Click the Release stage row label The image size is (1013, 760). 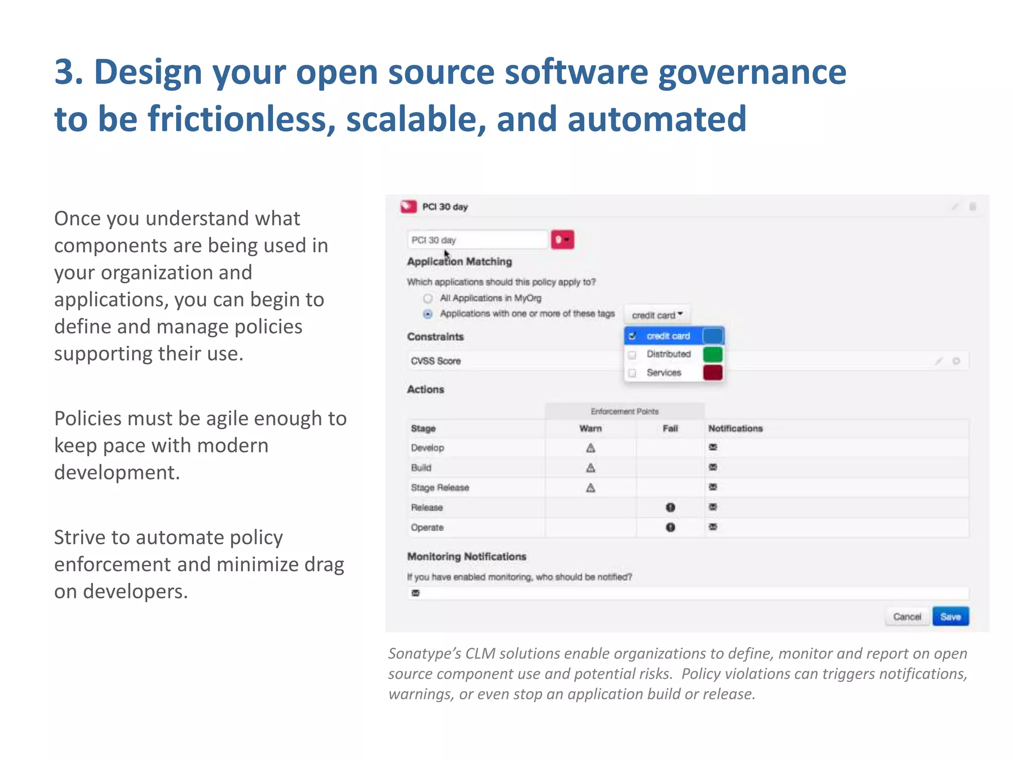[x=427, y=508]
